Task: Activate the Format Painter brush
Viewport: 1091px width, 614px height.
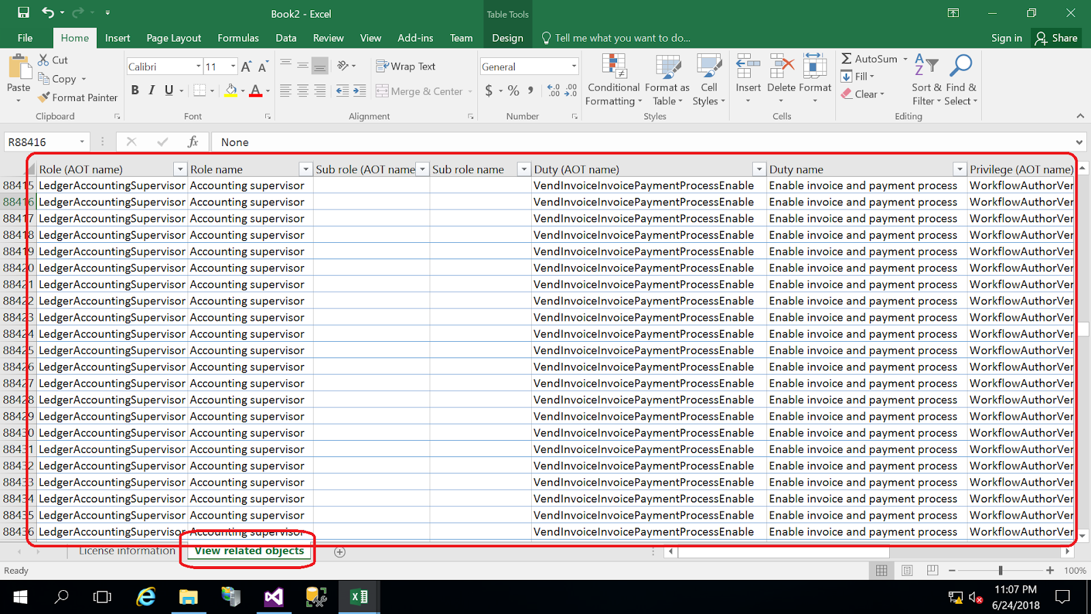Action: click(x=44, y=98)
